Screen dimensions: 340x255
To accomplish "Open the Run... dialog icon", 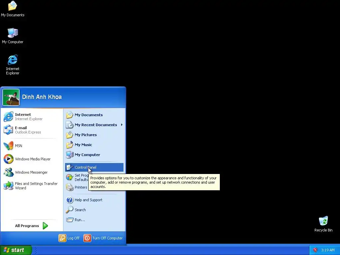I will click(70, 220).
